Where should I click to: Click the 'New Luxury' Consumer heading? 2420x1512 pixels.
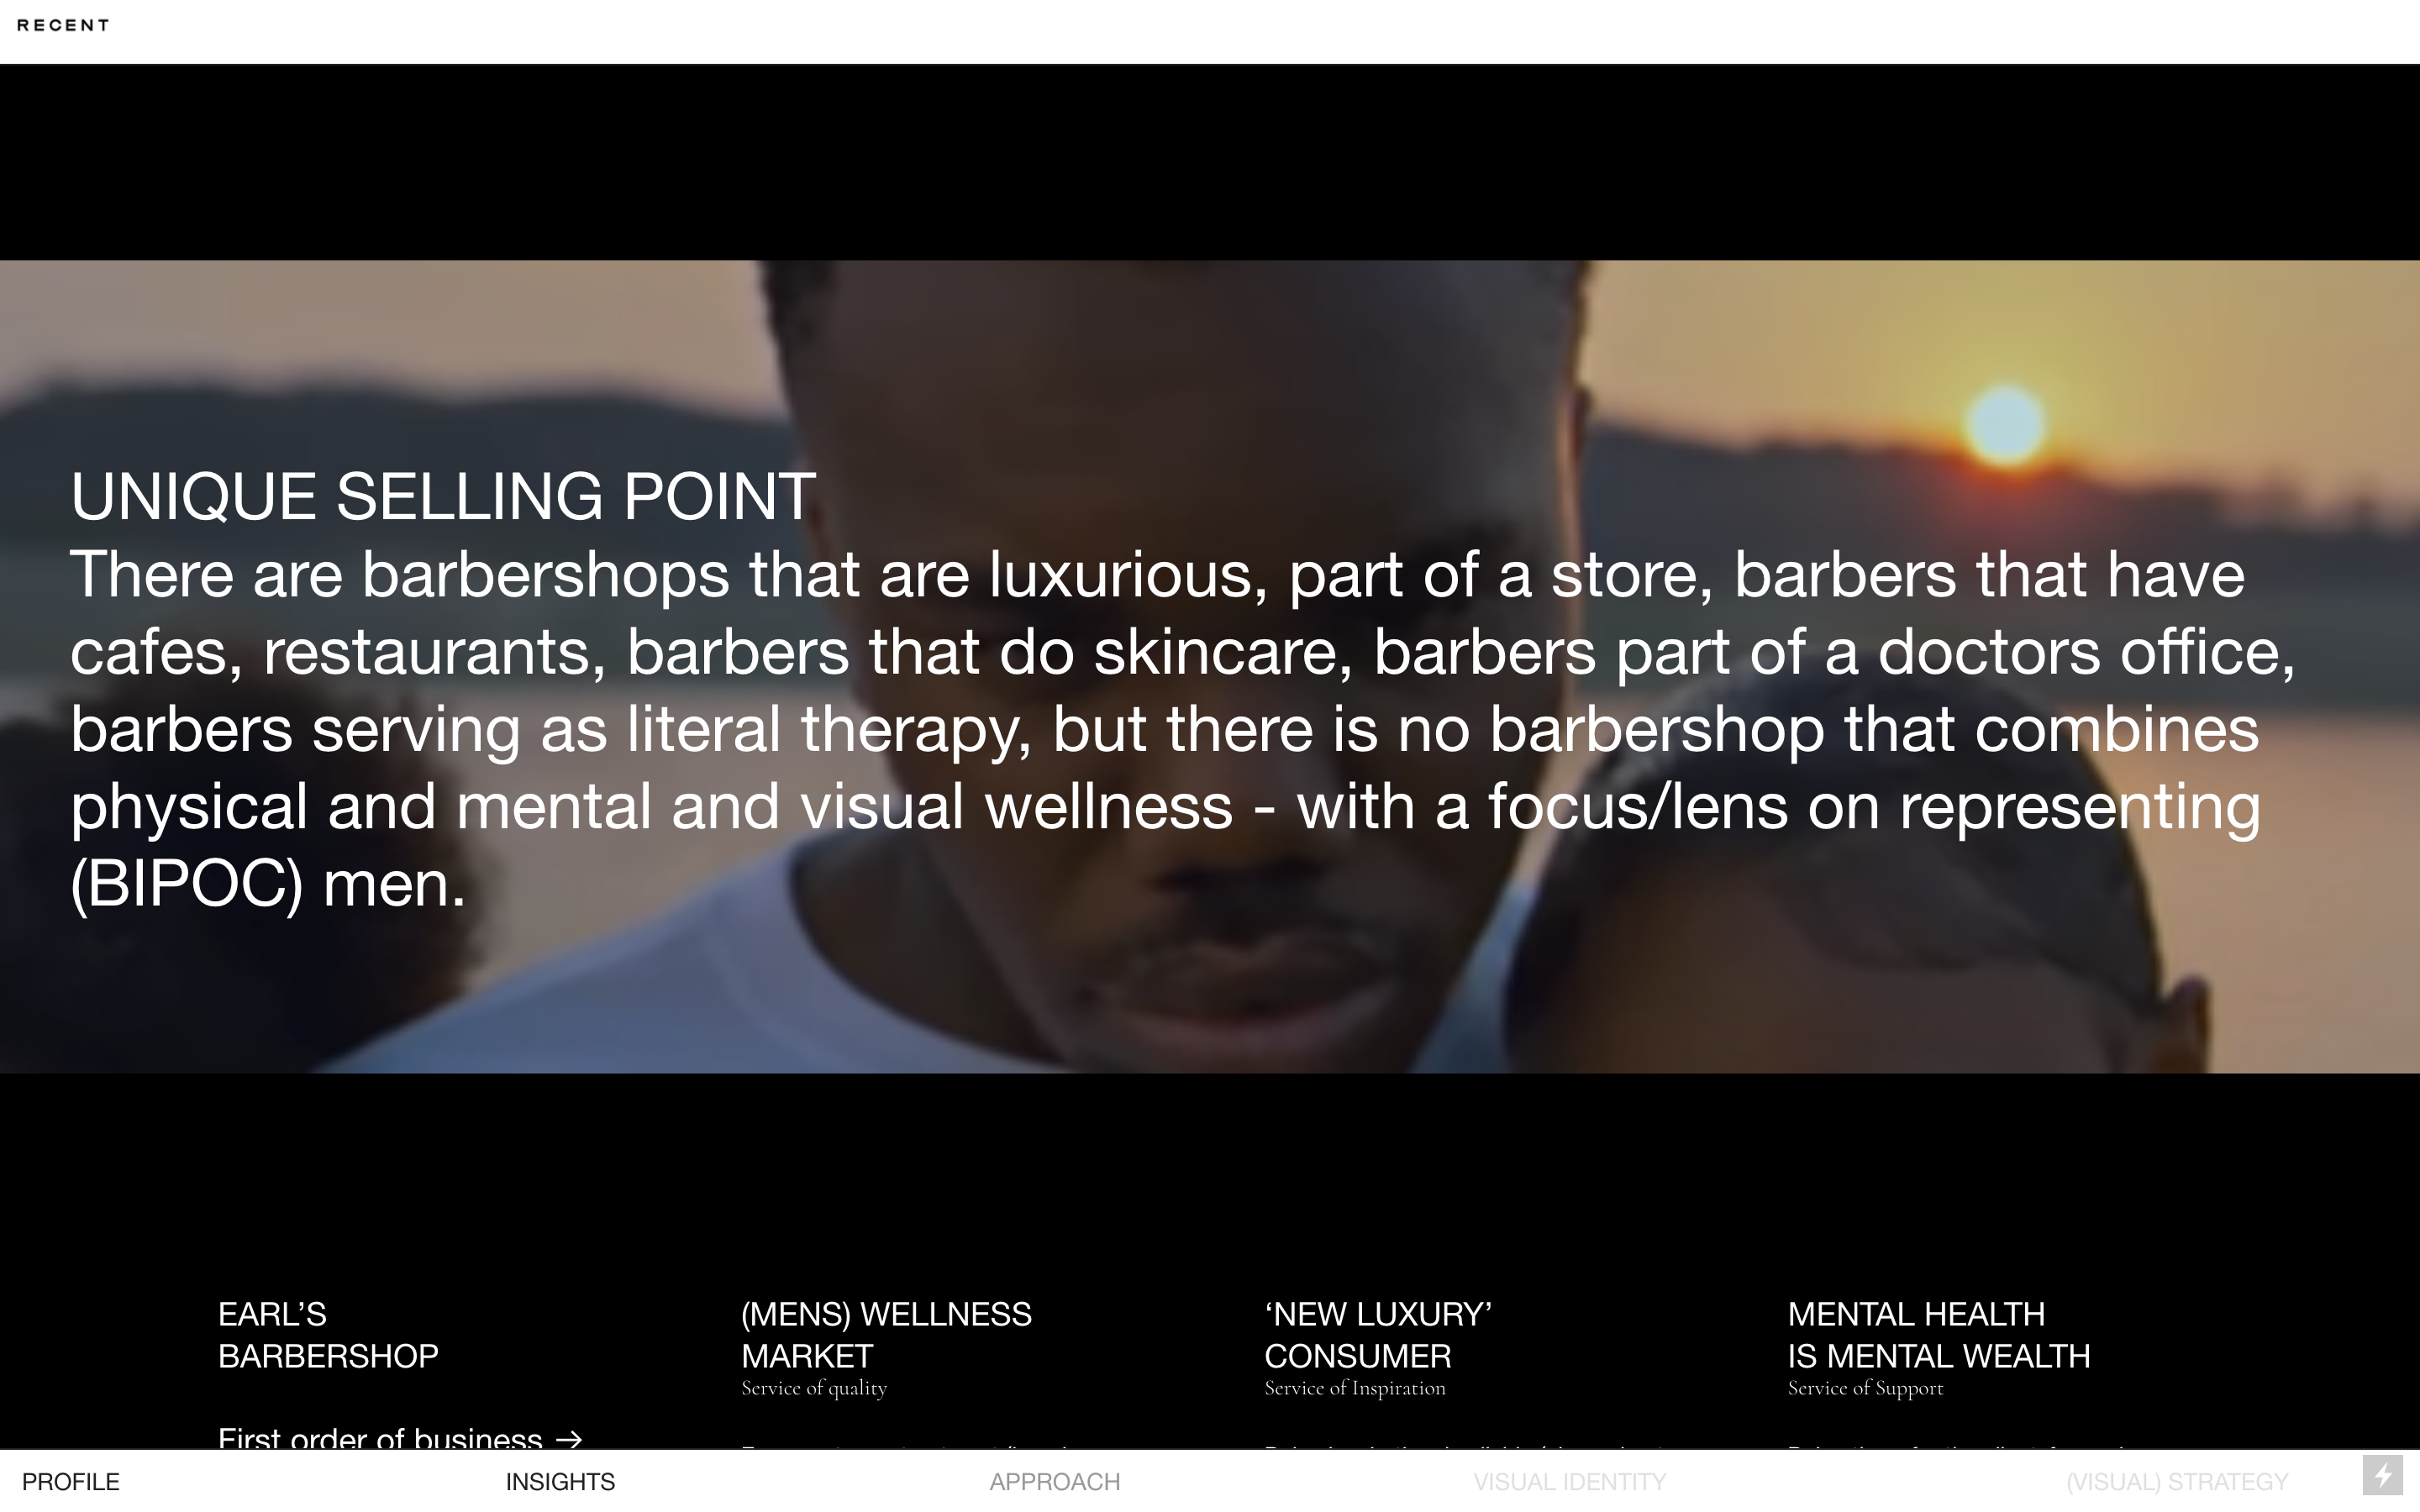click(1378, 1334)
